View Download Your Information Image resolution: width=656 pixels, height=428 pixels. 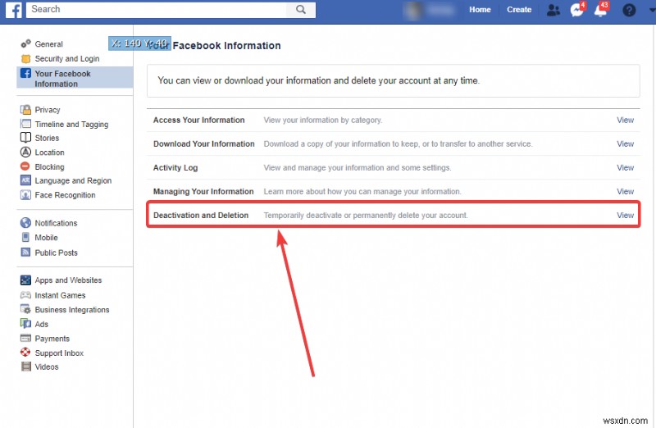(x=625, y=144)
